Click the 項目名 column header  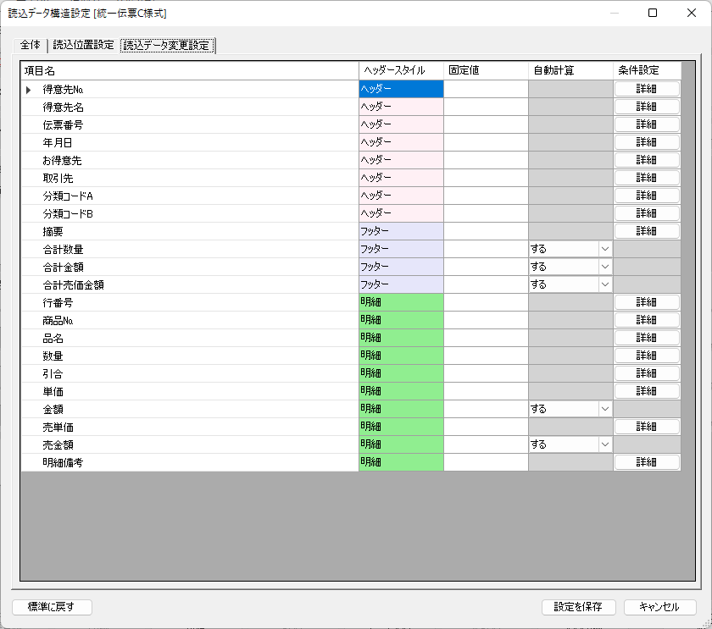click(x=190, y=71)
